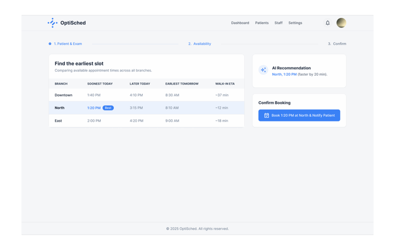The height and width of the screenshot is (250, 395).
Task: Click the OptiSched logo icon
Action: coord(52,23)
